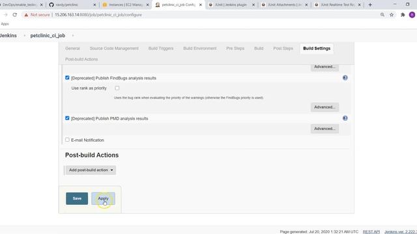Select the Build Settings tab
This screenshot has width=417, height=234.
(x=317, y=48)
